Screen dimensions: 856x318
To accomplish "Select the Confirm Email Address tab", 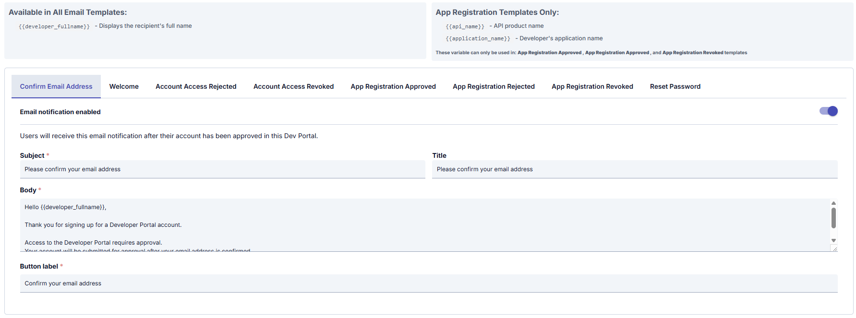I will tap(56, 87).
